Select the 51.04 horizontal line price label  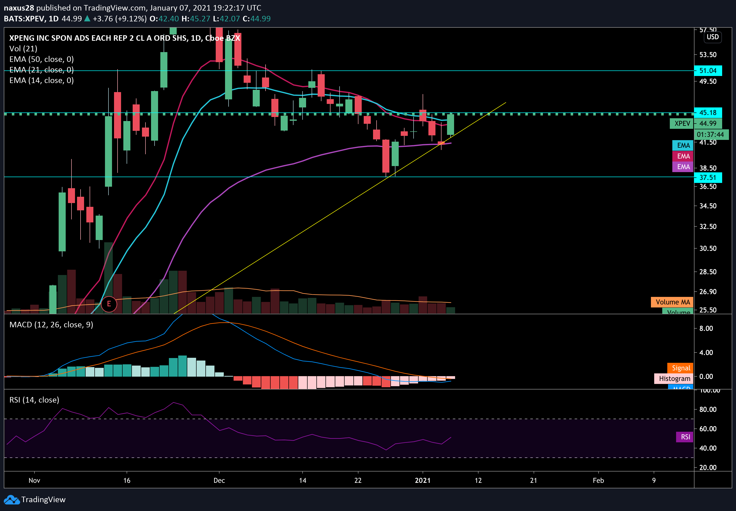pyautogui.click(x=708, y=70)
